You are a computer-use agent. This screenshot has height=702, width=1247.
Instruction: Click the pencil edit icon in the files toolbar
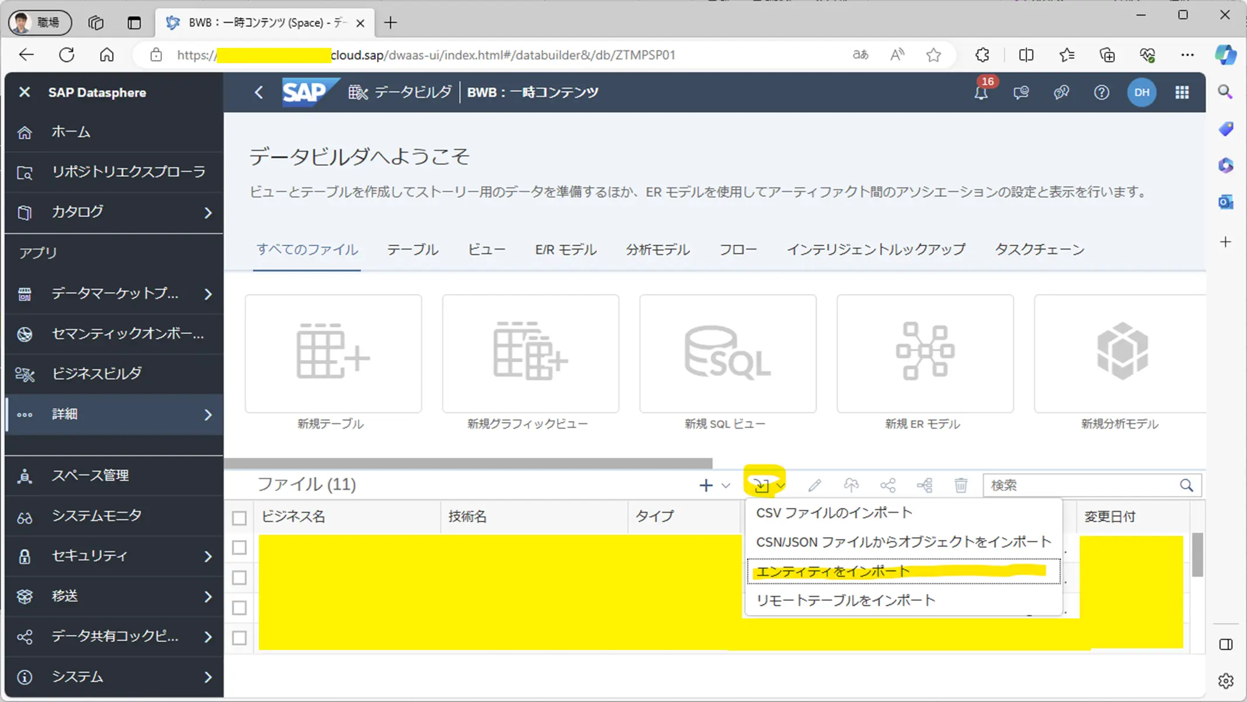click(814, 485)
